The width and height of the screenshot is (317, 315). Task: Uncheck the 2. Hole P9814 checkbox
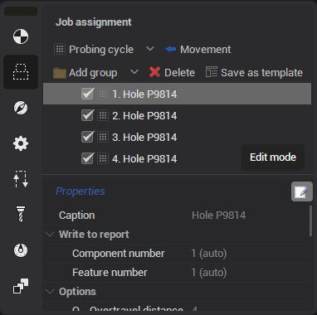[88, 115]
